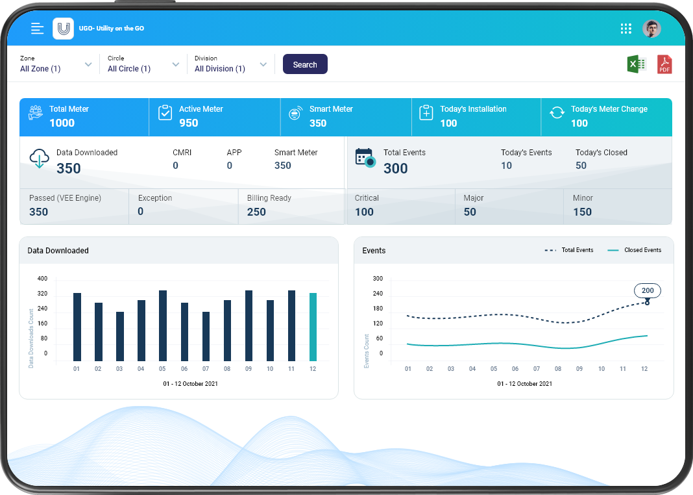Expand the Division dropdown
Image resolution: width=693 pixels, height=495 pixels.
click(x=263, y=64)
